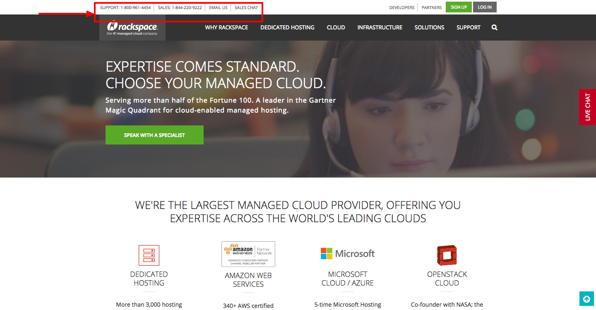
Task: Open the DEDICATED HOSTING menu
Action: (x=287, y=28)
